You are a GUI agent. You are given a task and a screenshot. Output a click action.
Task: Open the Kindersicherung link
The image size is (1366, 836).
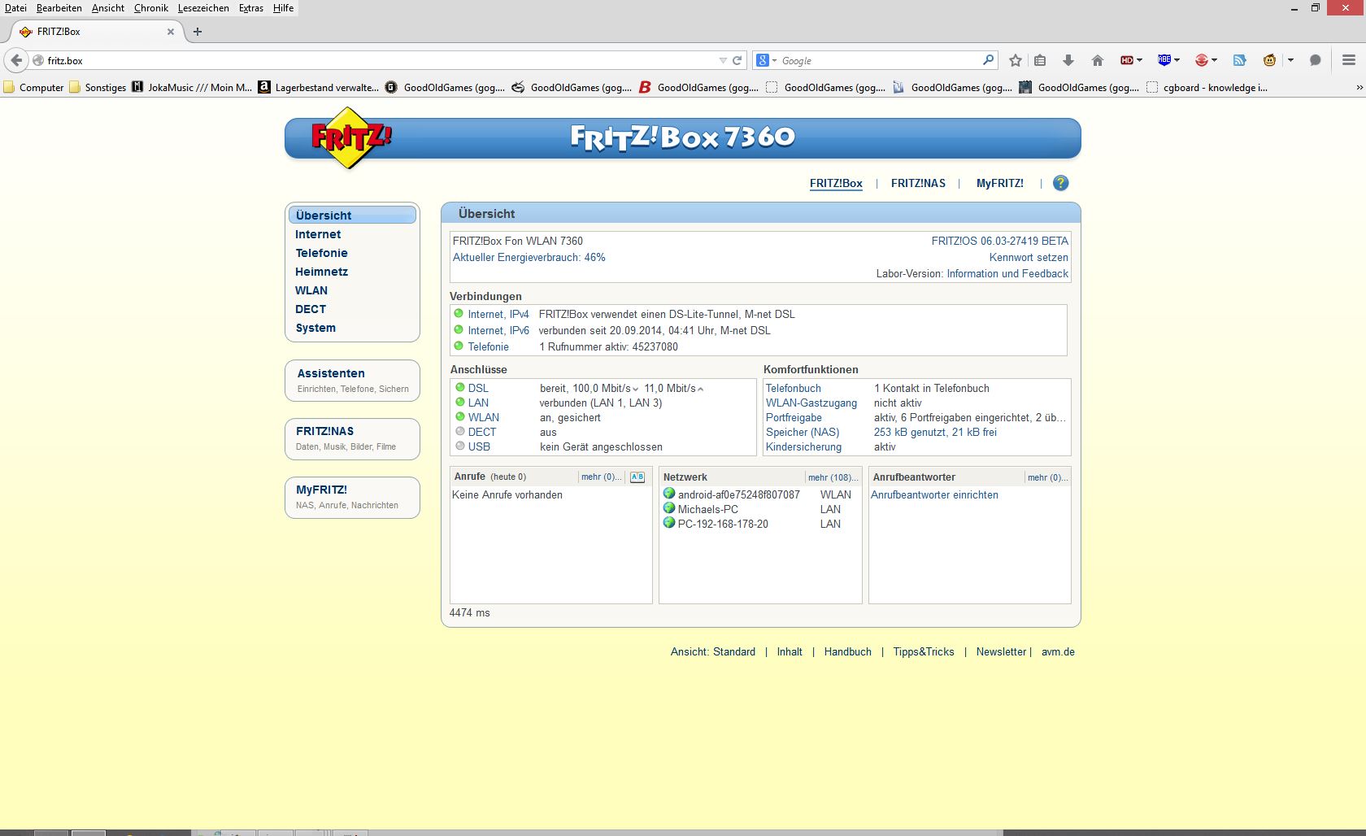pos(803,446)
